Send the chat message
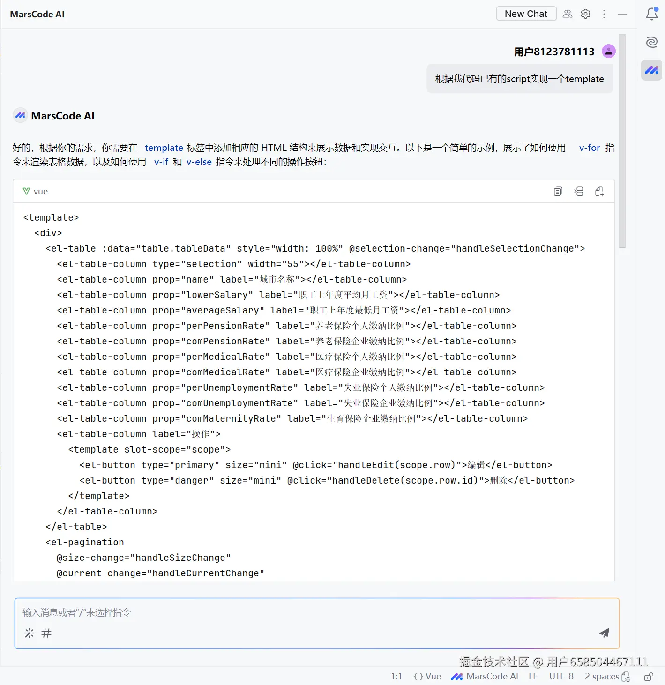 (604, 633)
